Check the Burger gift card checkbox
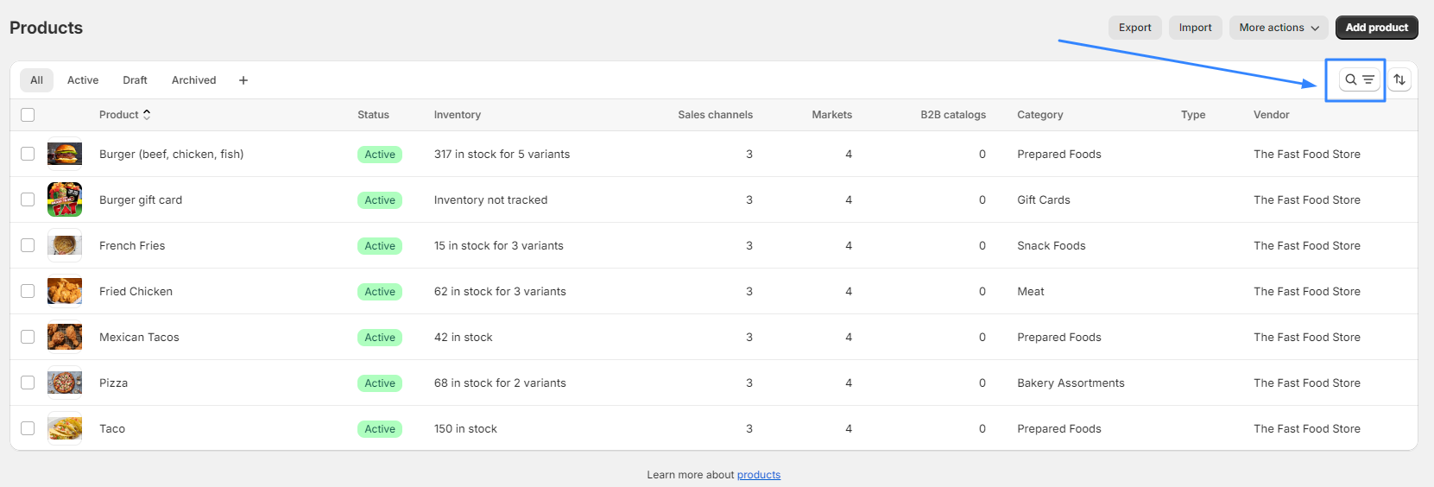This screenshot has width=1434, height=487. click(28, 199)
